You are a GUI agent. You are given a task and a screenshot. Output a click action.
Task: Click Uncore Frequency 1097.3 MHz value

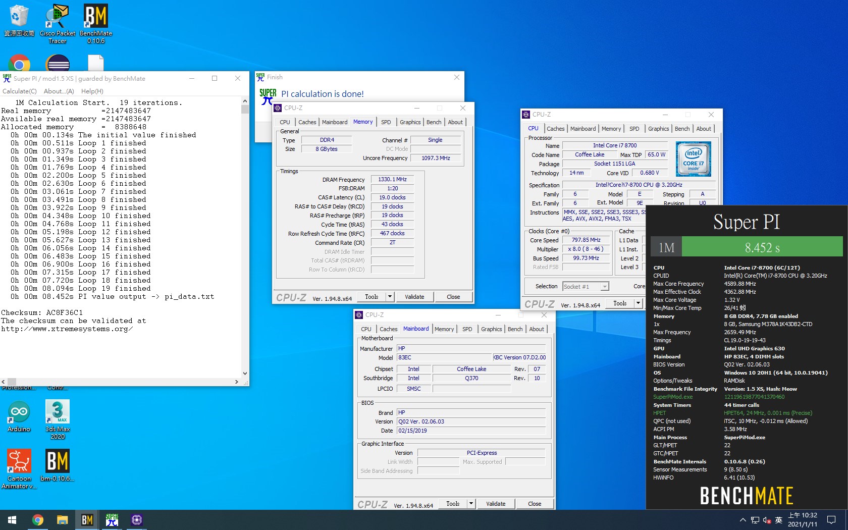coord(436,158)
